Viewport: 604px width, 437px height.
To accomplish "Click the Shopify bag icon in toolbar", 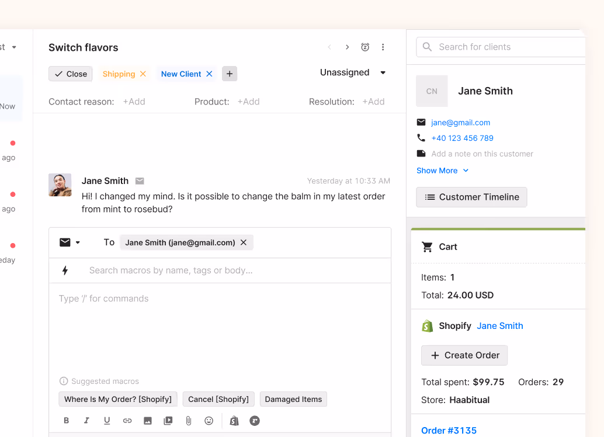I will click(x=234, y=421).
